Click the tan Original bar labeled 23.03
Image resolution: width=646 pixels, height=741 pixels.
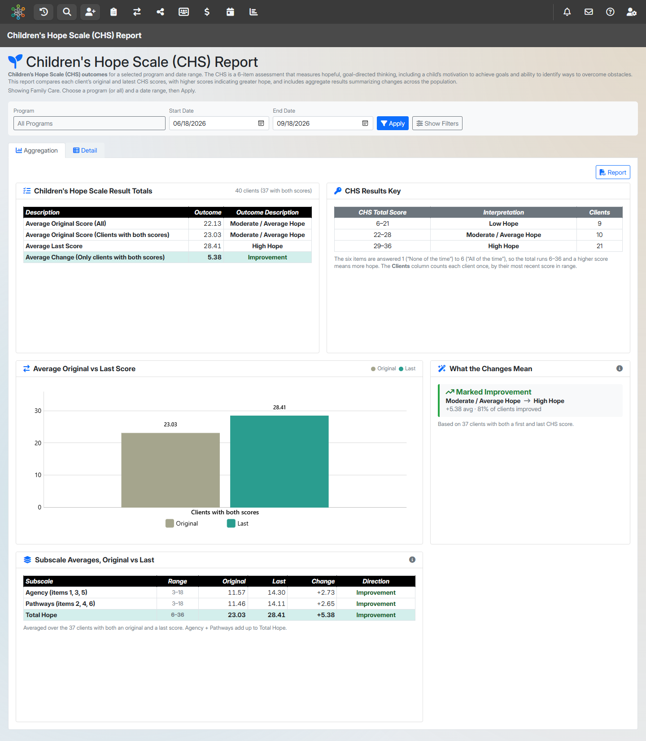(170, 470)
